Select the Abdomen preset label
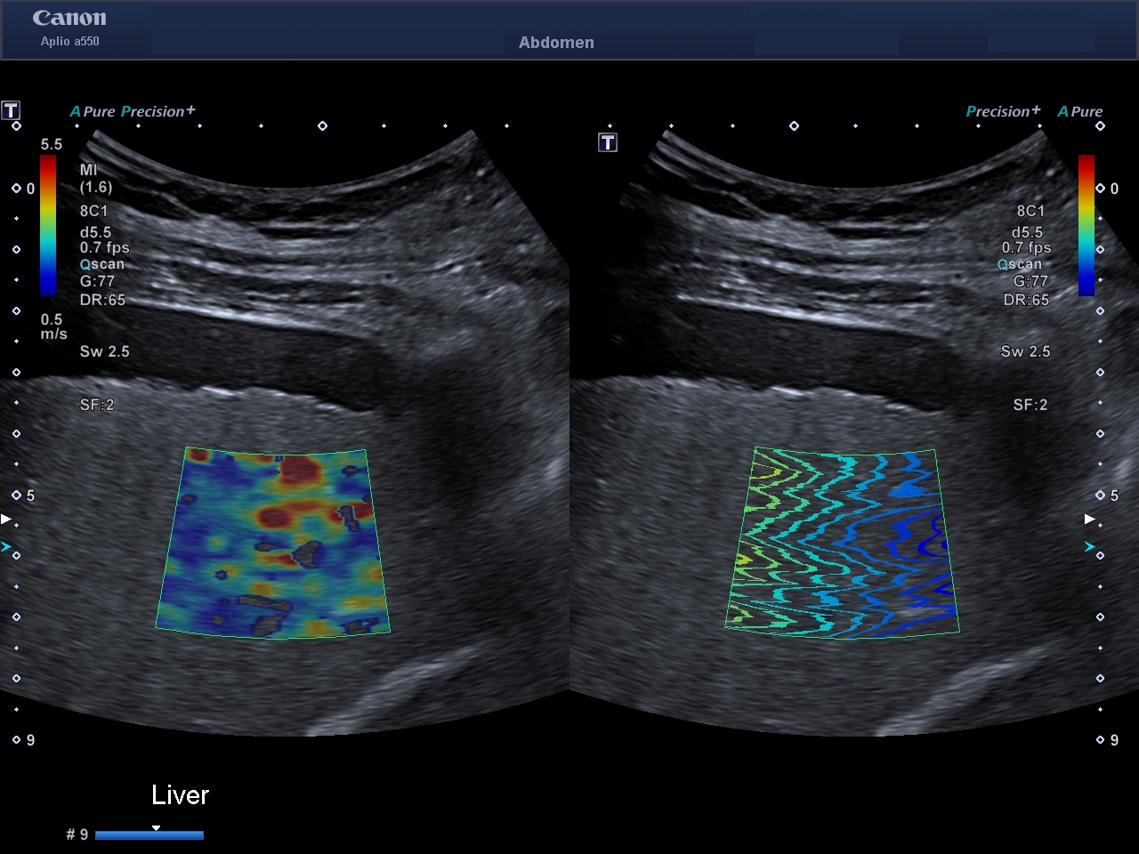The height and width of the screenshot is (854, 1139). [556, 43]
